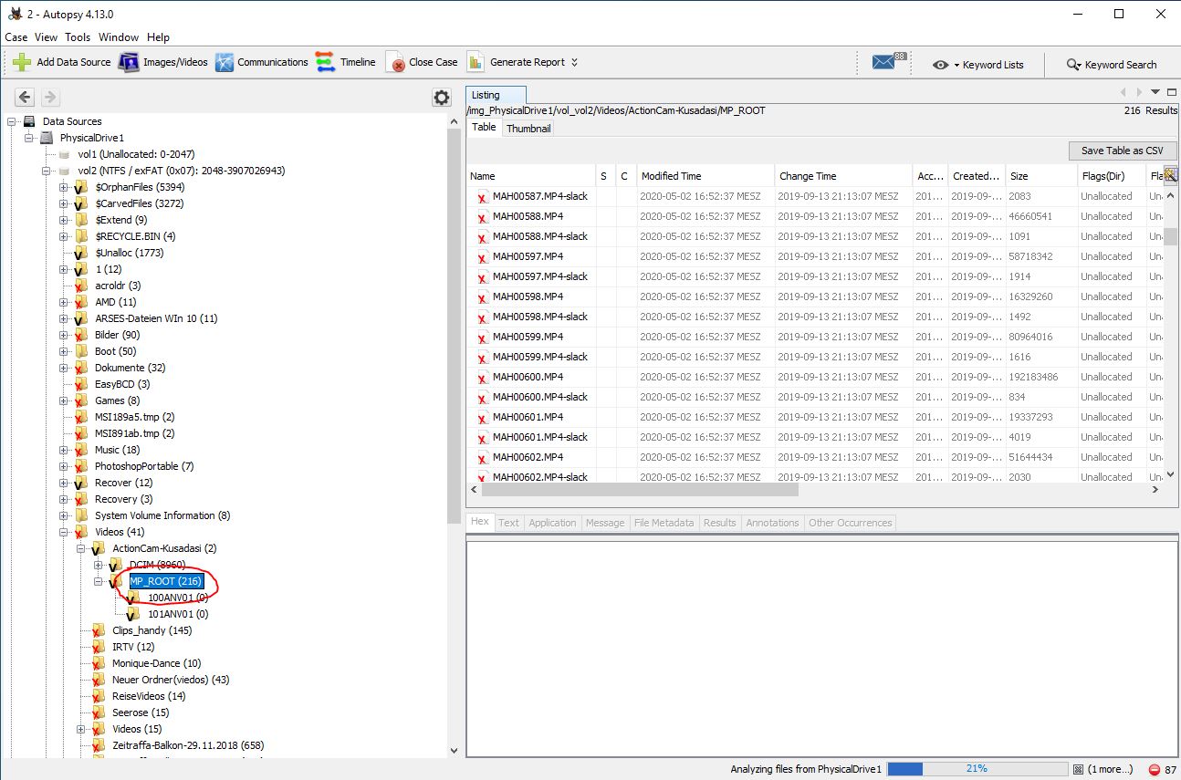1181x780 pixels.
Task: Go forward in tree navigation
Action: pos(50,98)
